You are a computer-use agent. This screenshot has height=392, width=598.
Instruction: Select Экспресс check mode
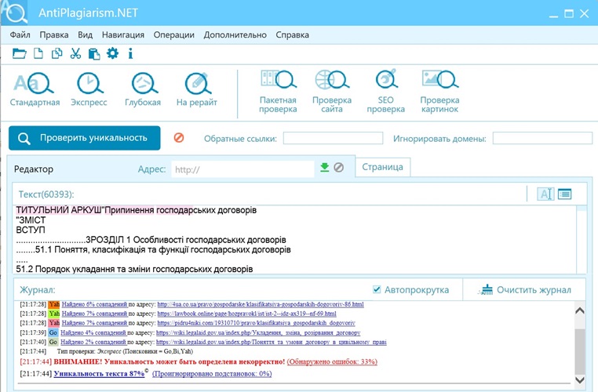click(x=89, y=89)
